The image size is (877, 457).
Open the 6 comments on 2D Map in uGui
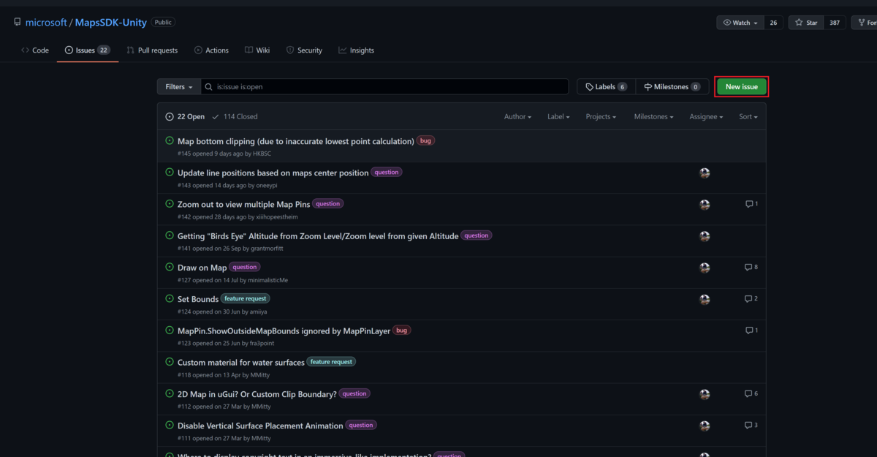(x=751, y=393)
